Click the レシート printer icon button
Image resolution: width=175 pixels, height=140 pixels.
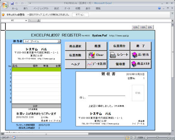119,55
